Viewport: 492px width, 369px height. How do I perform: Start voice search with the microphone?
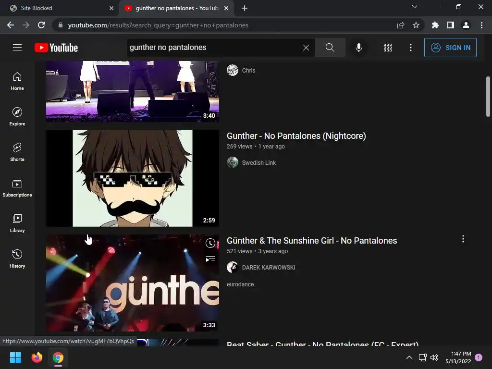[x=358, y=48]
